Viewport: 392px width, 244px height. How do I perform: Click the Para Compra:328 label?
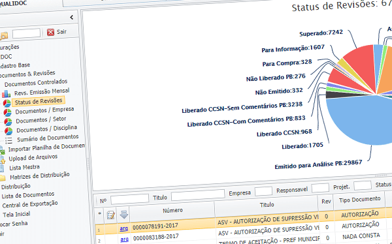[287, 63]
